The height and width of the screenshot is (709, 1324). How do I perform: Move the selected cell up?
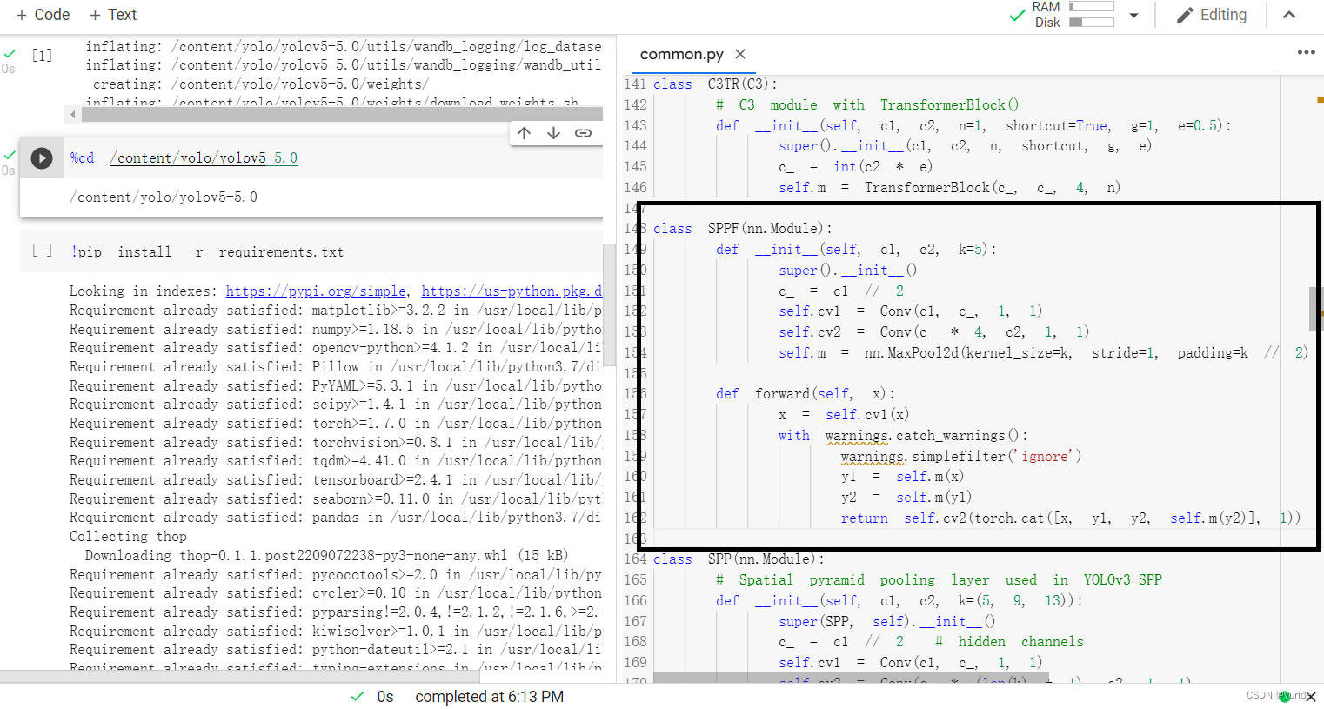coord(524,133)
